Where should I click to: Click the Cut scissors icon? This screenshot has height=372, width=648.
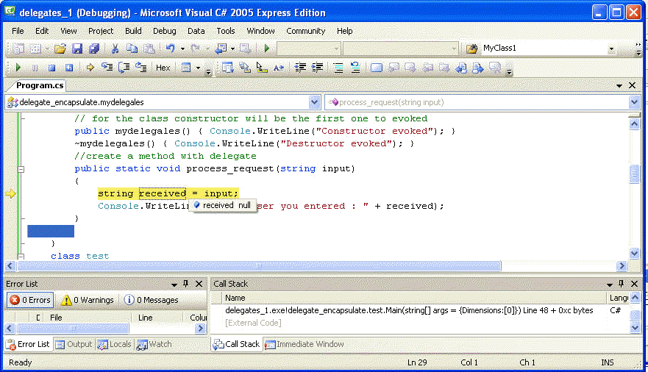[x=115, y=49]
